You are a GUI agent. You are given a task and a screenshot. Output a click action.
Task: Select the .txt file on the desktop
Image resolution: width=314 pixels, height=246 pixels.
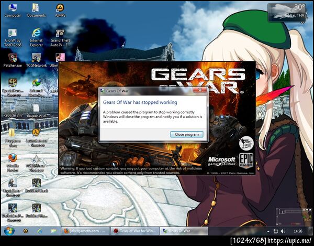(36, 111)
